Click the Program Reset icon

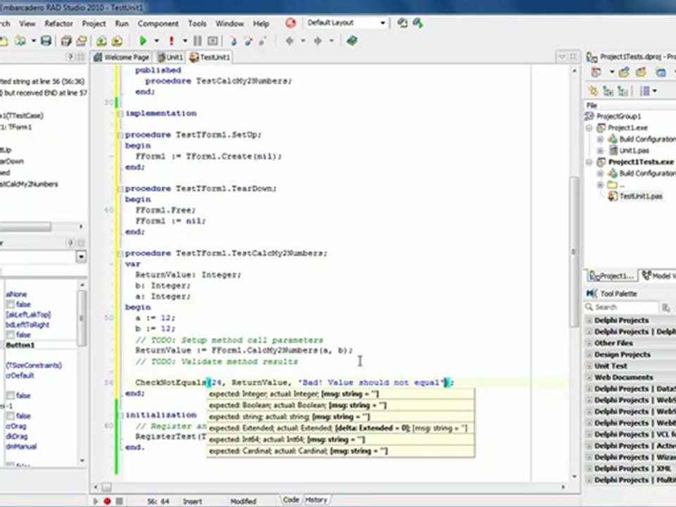tap(213, 41)
